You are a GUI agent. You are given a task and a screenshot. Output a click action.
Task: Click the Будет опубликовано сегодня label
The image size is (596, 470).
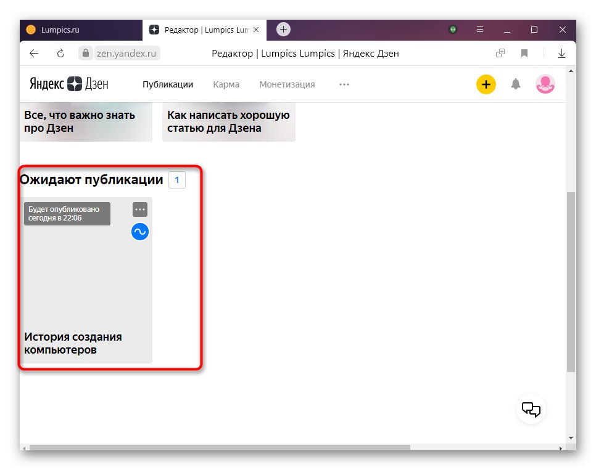[x=67, y=213]
